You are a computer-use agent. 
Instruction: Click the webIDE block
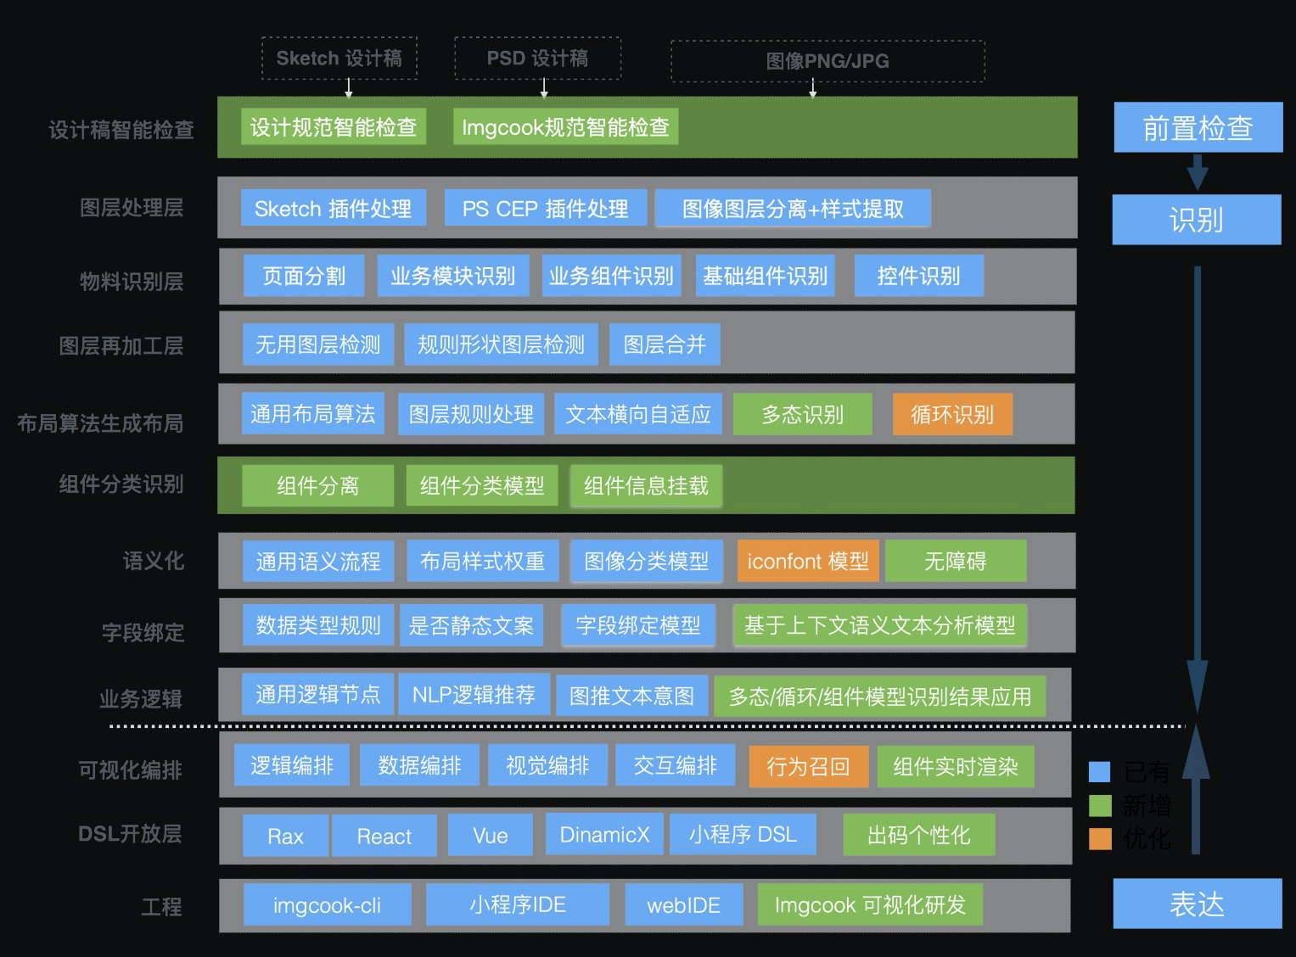click(683, 905)
